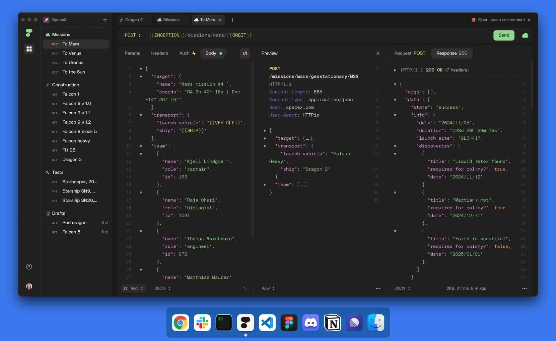Close the Preview panel

[x=378, y=53]
